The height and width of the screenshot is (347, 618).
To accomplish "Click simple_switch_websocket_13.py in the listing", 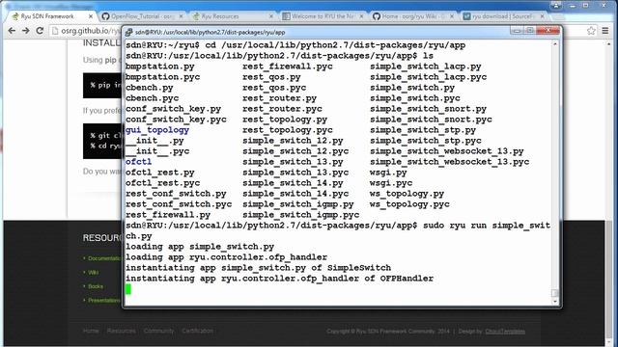I will (x=447, y=151).
